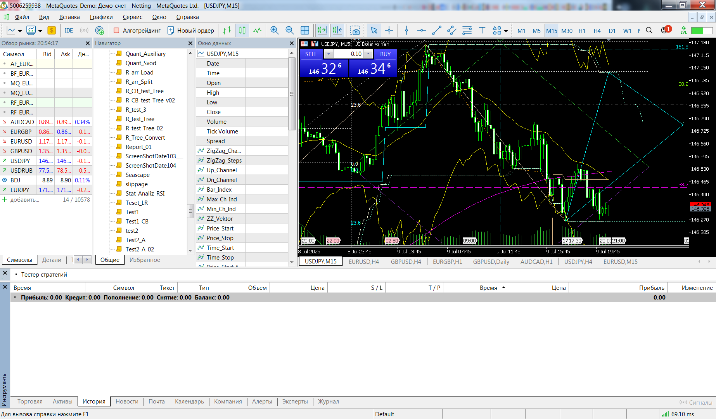716x419 pixels.
Task: Open the chart type dropdown arrow
Action: 20,31
